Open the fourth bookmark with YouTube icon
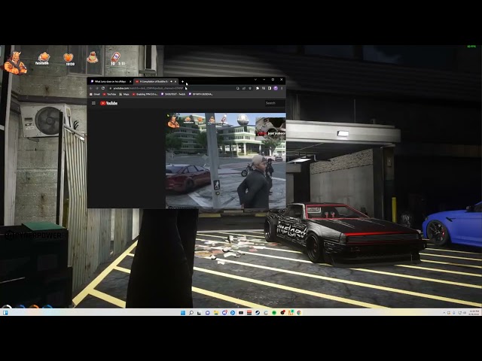Image resolution: width=482 pixels, height=361 pixels. [x=145, y=94]
